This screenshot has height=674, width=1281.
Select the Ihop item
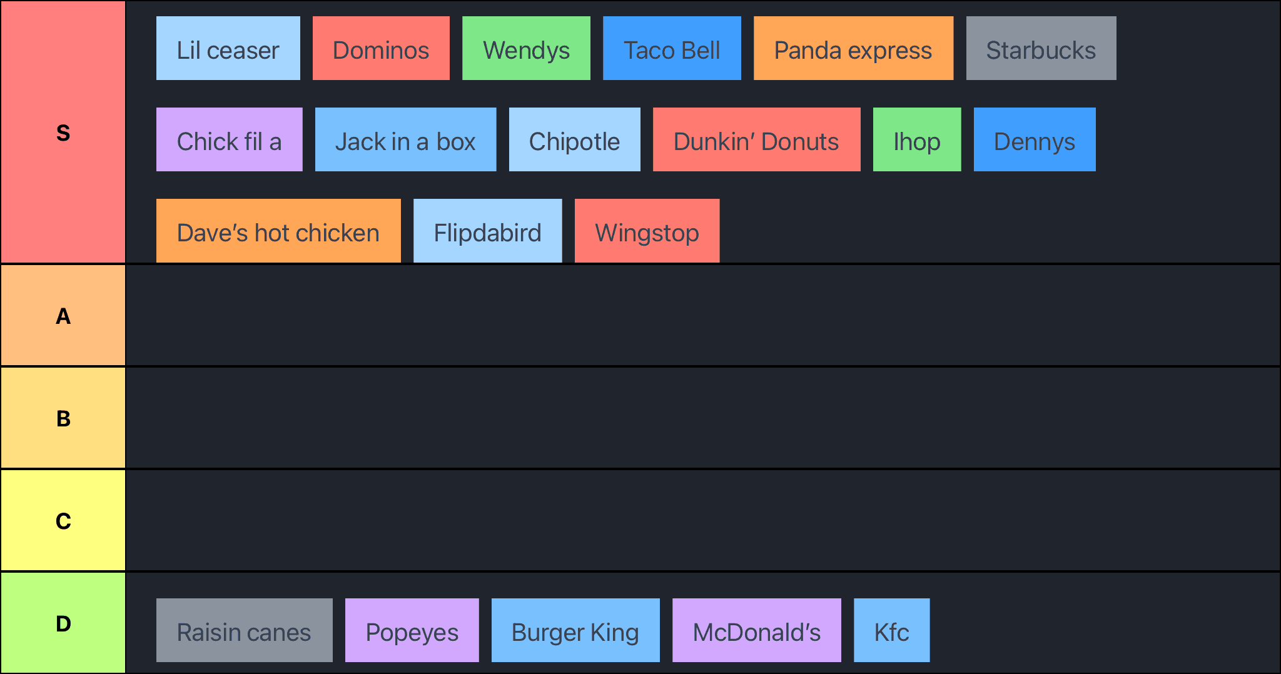click(x=916, y=140)
